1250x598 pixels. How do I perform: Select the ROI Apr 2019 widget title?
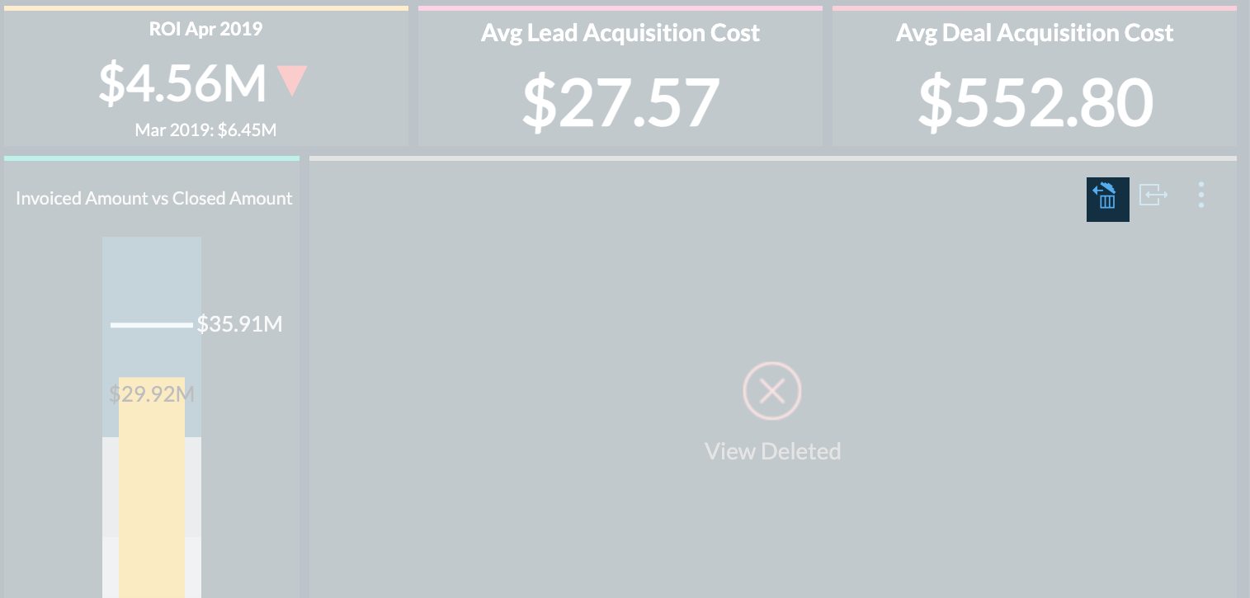205,30
